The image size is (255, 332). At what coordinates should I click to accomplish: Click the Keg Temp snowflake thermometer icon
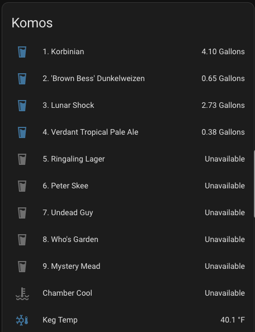(22, 320)
